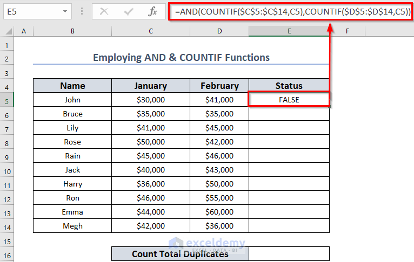Click the January column header cell

pyautogui.click(x=151, y=86)
